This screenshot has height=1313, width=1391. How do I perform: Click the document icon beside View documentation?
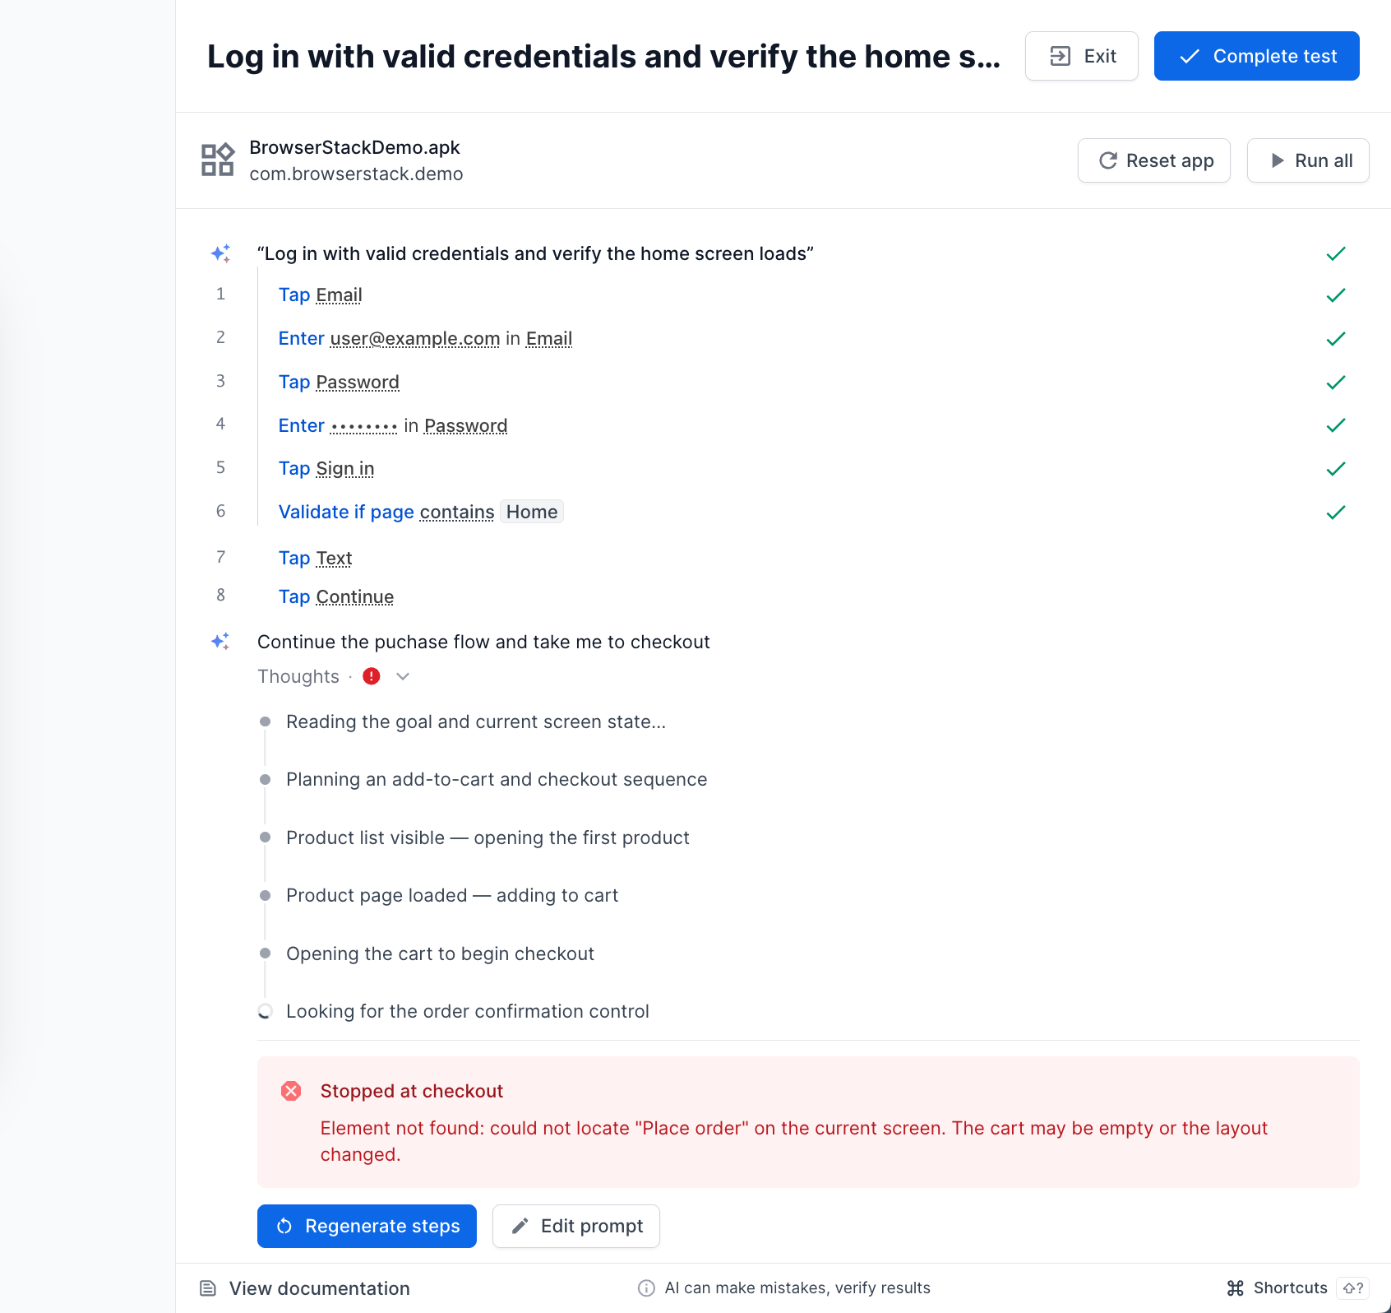208,1288
